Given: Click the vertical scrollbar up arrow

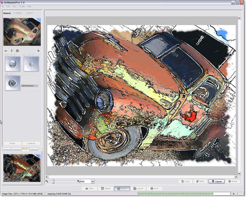Looking at the screenshot, I should click(x=239, y=18).
